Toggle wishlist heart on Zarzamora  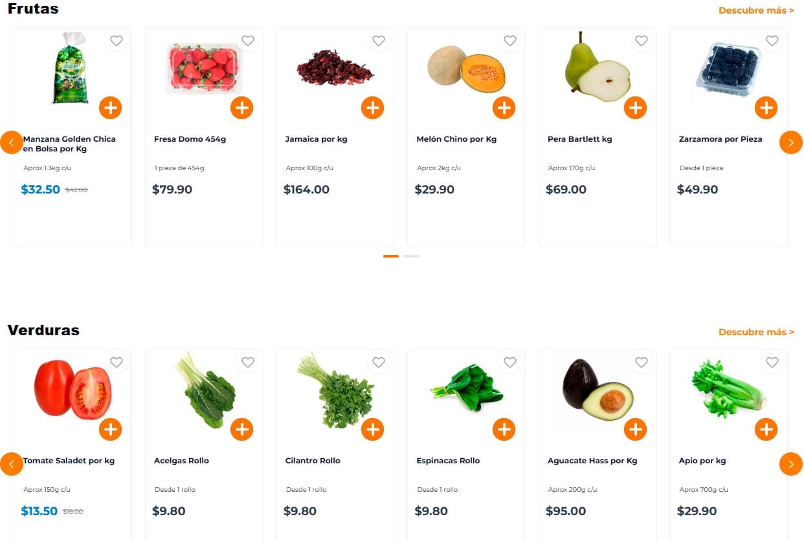pyautogui.click(x=772, y=41)
